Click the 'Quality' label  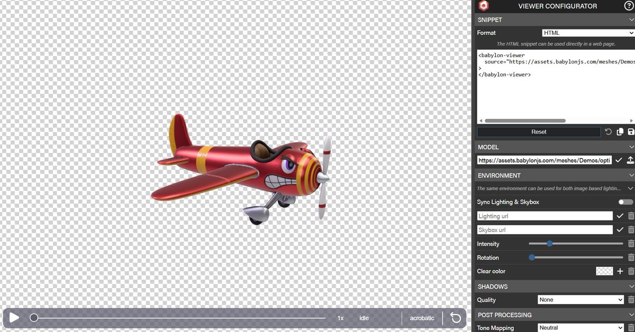486,300
